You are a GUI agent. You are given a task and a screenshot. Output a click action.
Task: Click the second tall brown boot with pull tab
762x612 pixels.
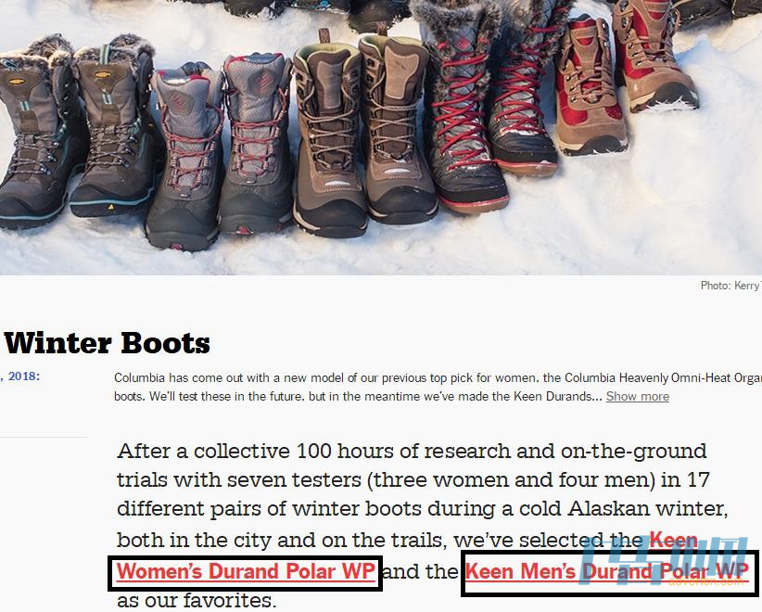pos(395,126)
